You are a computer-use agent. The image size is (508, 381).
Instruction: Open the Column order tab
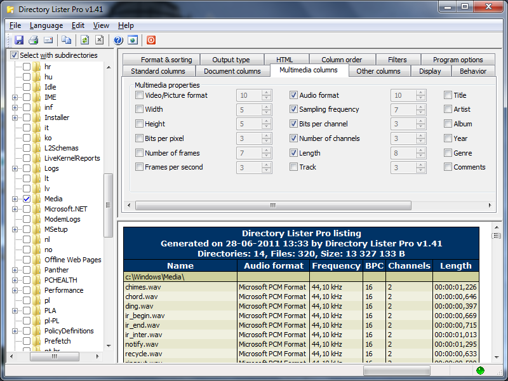pos(342,60)
